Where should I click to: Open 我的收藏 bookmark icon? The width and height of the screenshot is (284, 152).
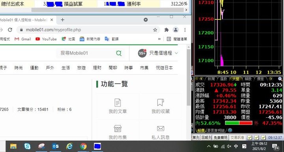pyautogui.click(x=161, y=103)
